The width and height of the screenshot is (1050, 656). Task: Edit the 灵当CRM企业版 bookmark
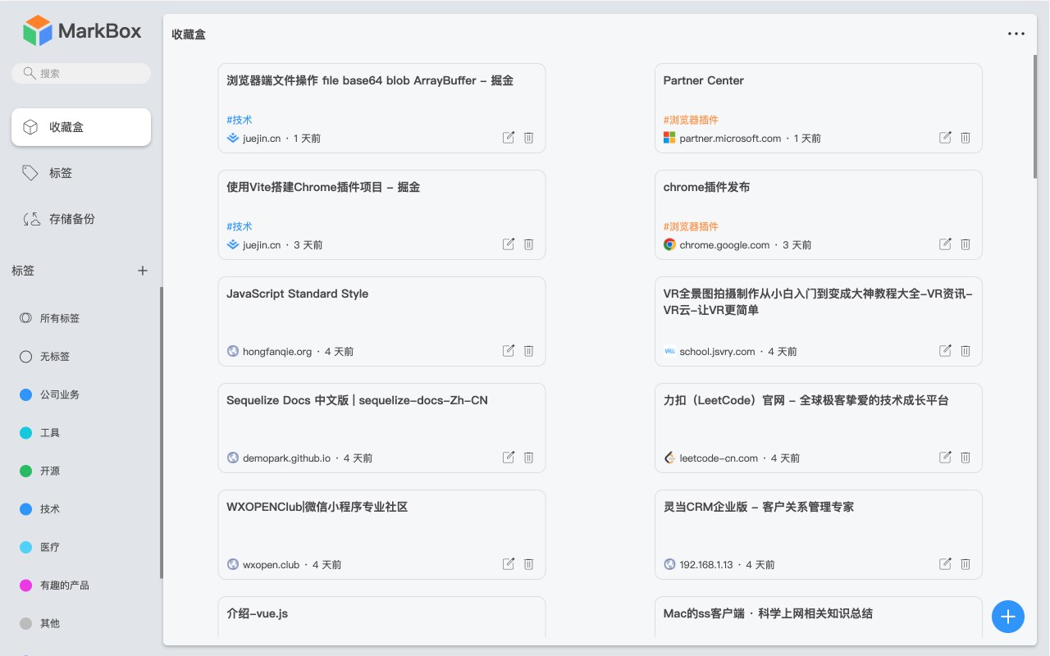[x=945, y=564]
